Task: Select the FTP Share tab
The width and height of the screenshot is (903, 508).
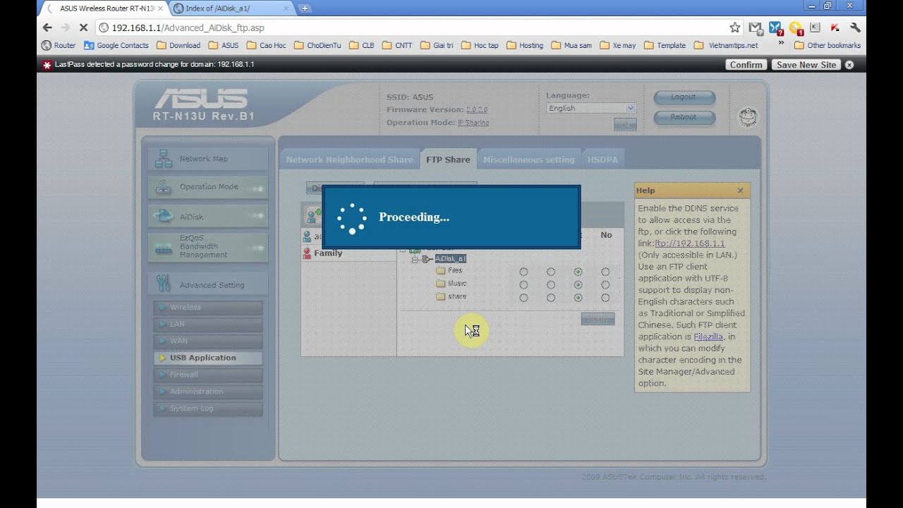Action: 448,159
